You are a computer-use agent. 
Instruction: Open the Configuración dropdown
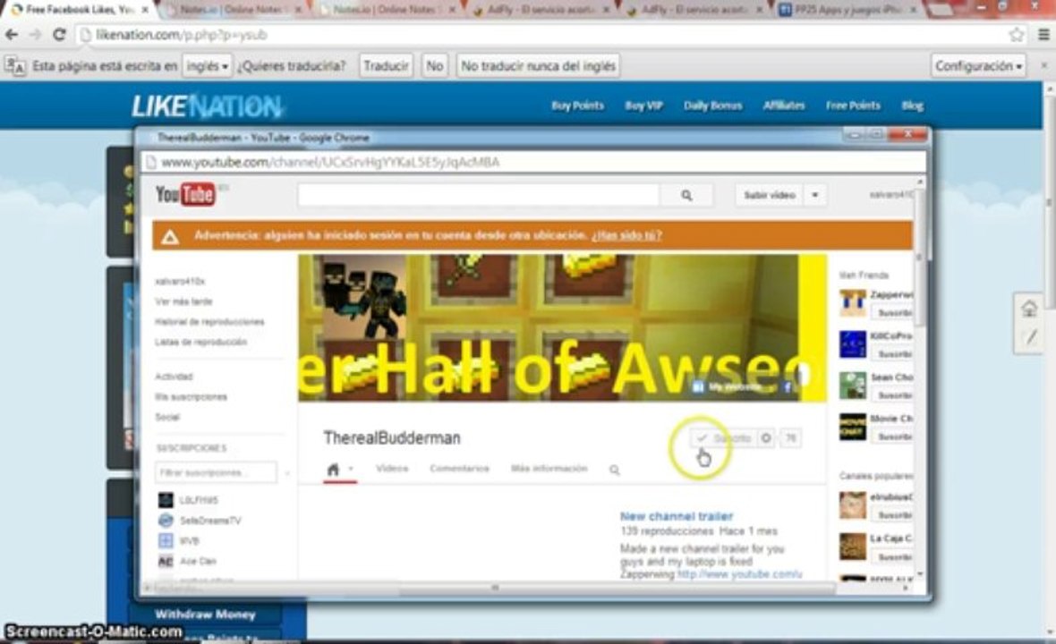click(978, 66)
